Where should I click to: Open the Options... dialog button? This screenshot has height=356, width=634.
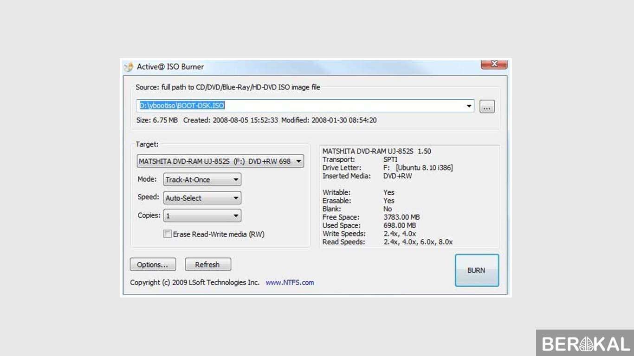(x=153, y=265)
